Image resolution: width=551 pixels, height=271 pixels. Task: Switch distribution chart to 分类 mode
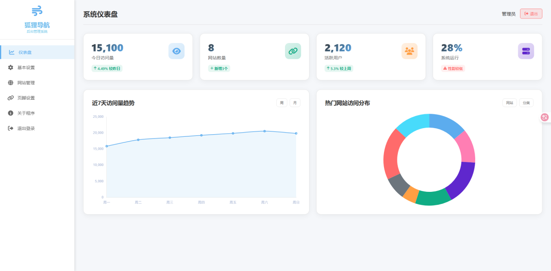(526, 102)
